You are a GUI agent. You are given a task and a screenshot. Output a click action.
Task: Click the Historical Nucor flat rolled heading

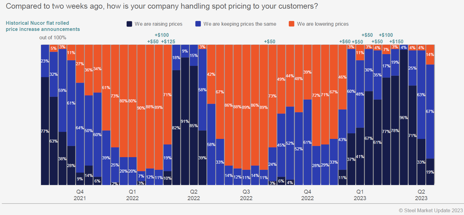click(x=43, y=26)
